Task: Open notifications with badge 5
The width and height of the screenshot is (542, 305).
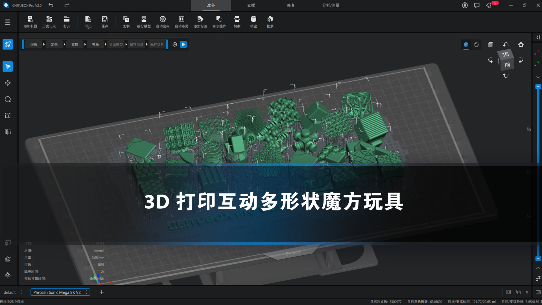Action: click(x=489, y=5)
